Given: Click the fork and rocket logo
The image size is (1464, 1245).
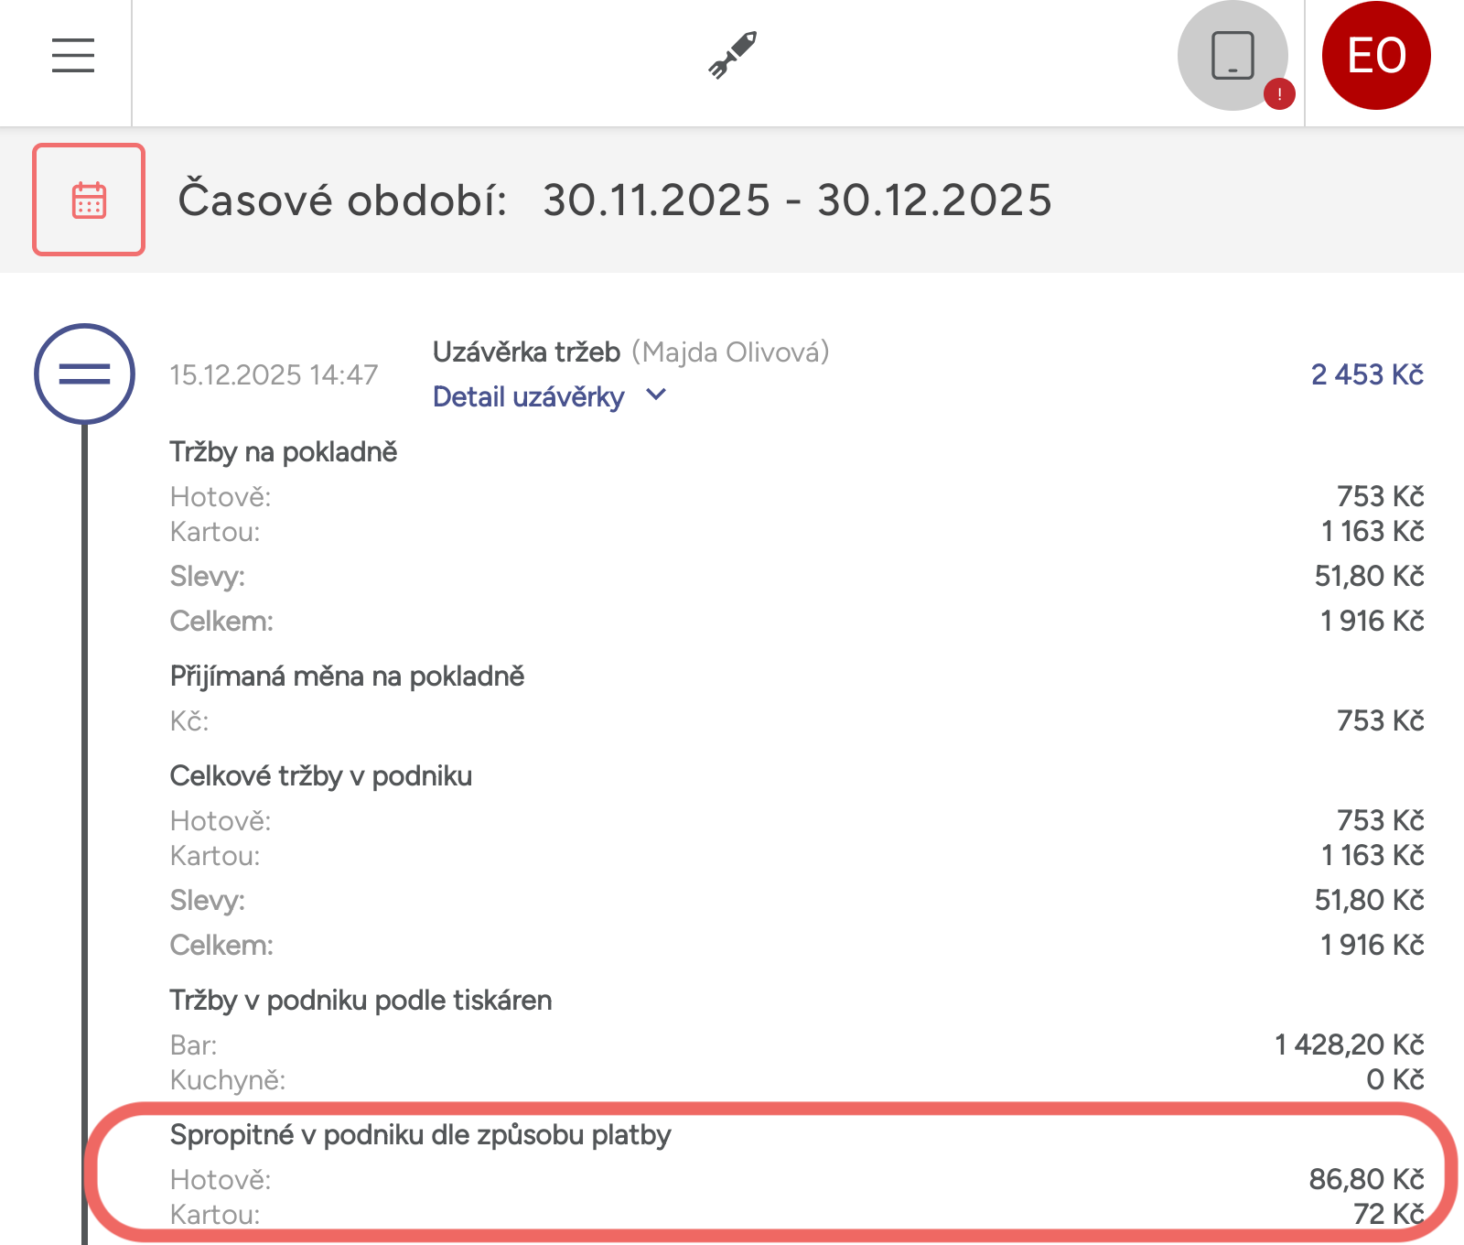Looking at the screenshot, I should [x=733, y=56].
